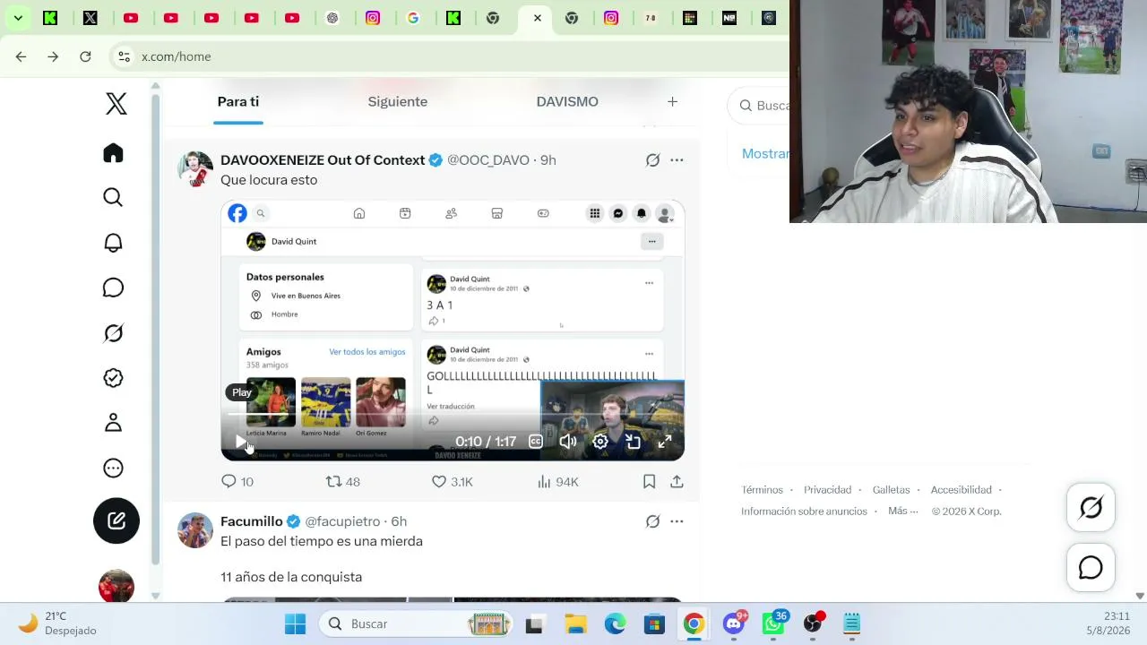1147x645 pixels.
Task: Open the account avatar at sidebar bottom
Action: (116, 586)
